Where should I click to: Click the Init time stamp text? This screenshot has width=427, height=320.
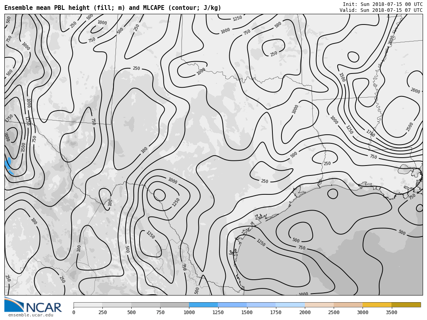click(382, 4)
